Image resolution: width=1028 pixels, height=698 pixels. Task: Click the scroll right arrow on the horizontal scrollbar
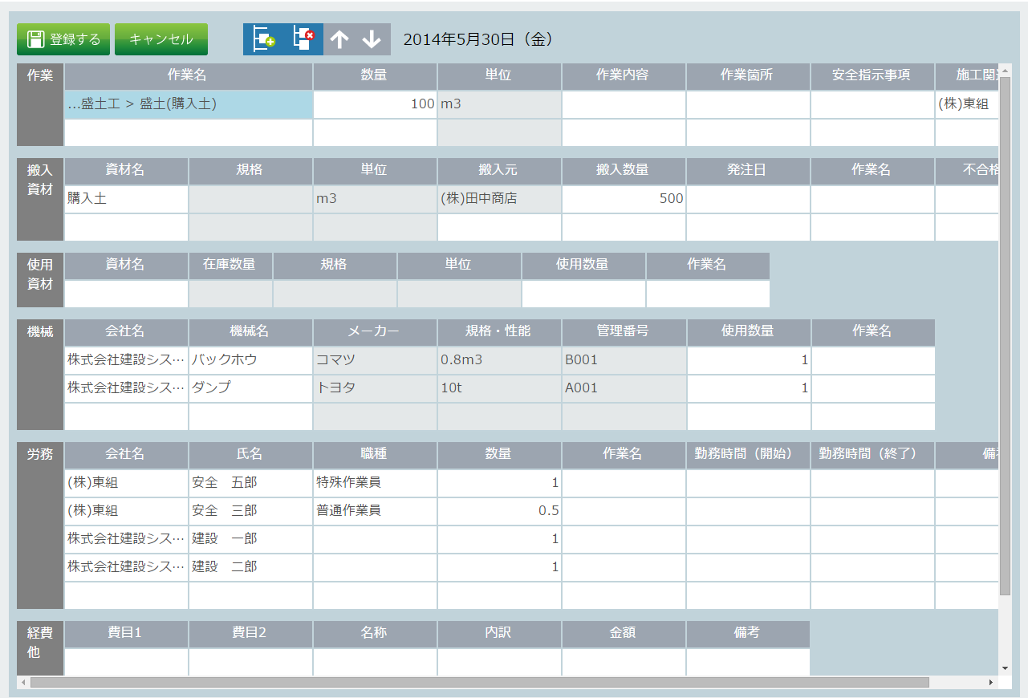(991, 683)
